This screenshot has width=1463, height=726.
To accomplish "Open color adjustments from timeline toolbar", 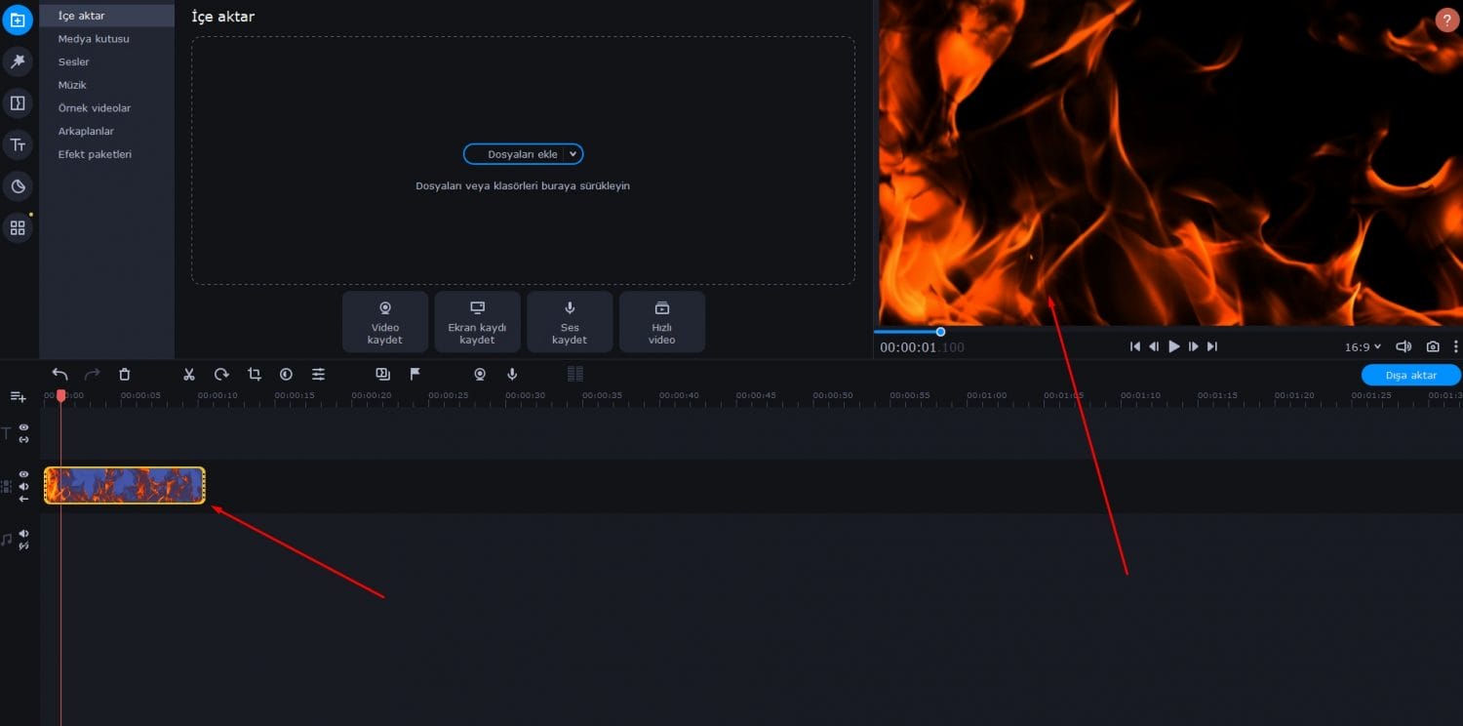I will coord(286,374).
